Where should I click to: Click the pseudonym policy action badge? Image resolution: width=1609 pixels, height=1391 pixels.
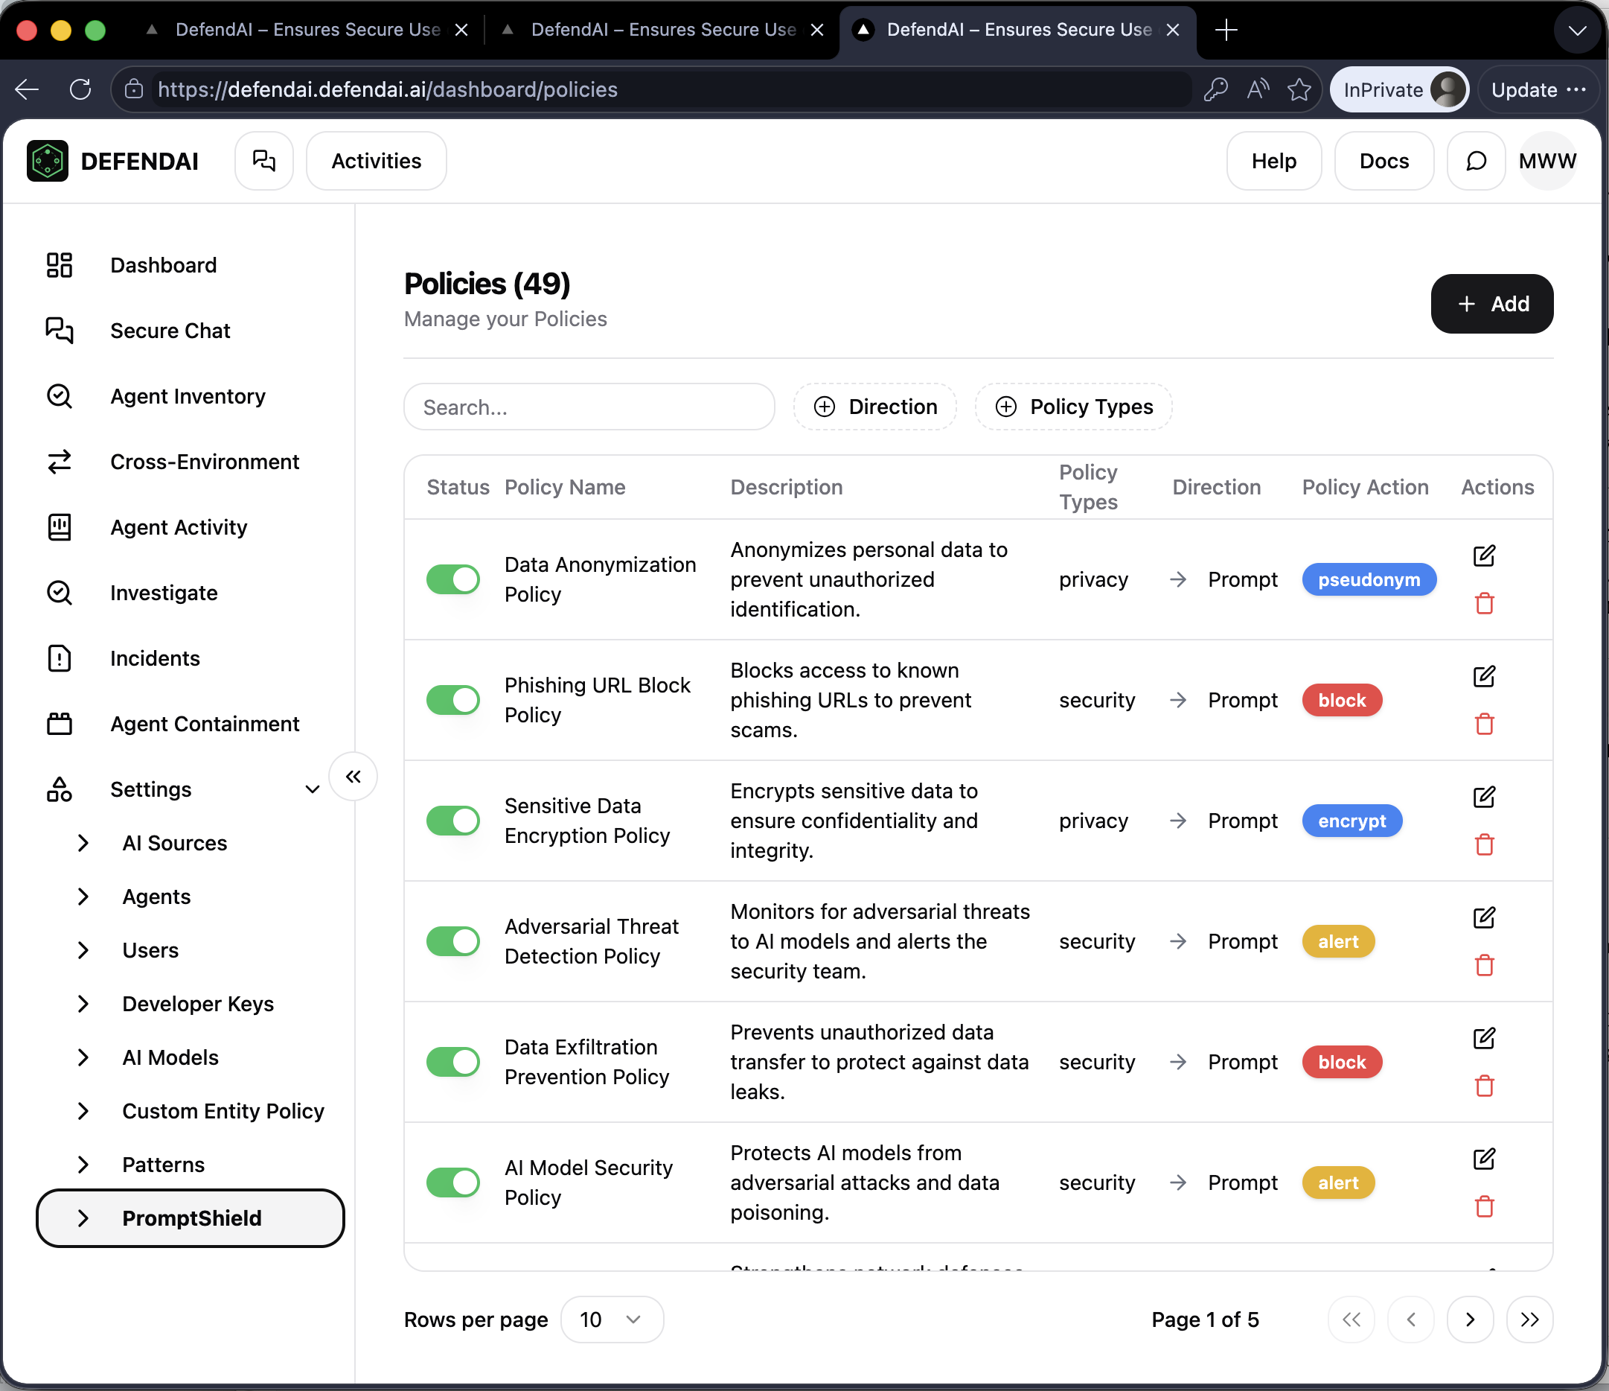1369,579
